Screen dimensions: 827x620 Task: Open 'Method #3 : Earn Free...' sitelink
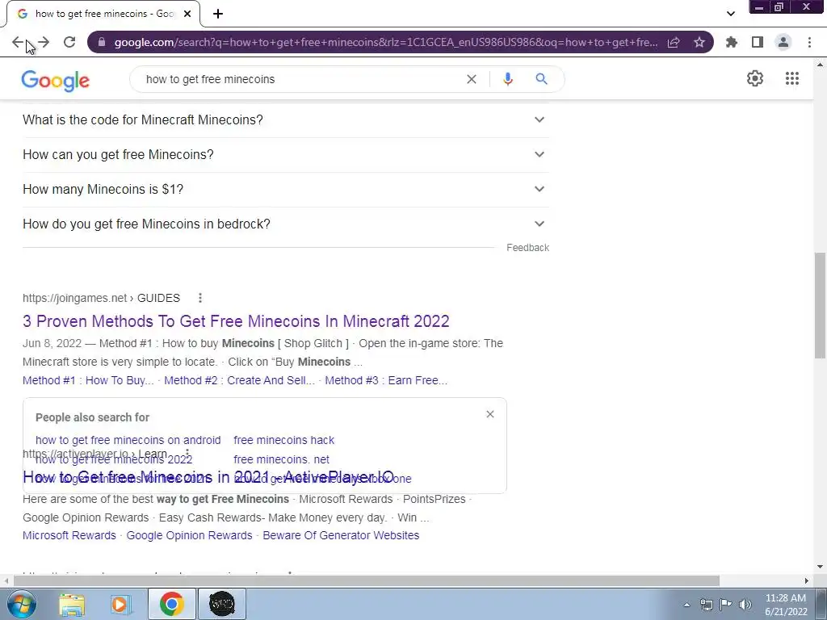click(386, 380)
